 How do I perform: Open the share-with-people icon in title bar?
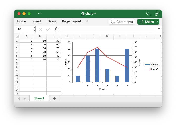coord(157,14)
